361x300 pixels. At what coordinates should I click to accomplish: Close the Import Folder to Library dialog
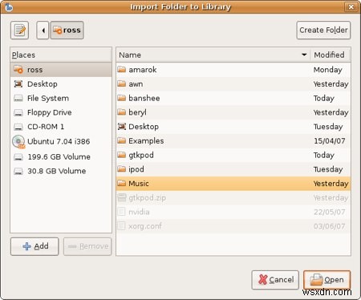click(351, 6)
